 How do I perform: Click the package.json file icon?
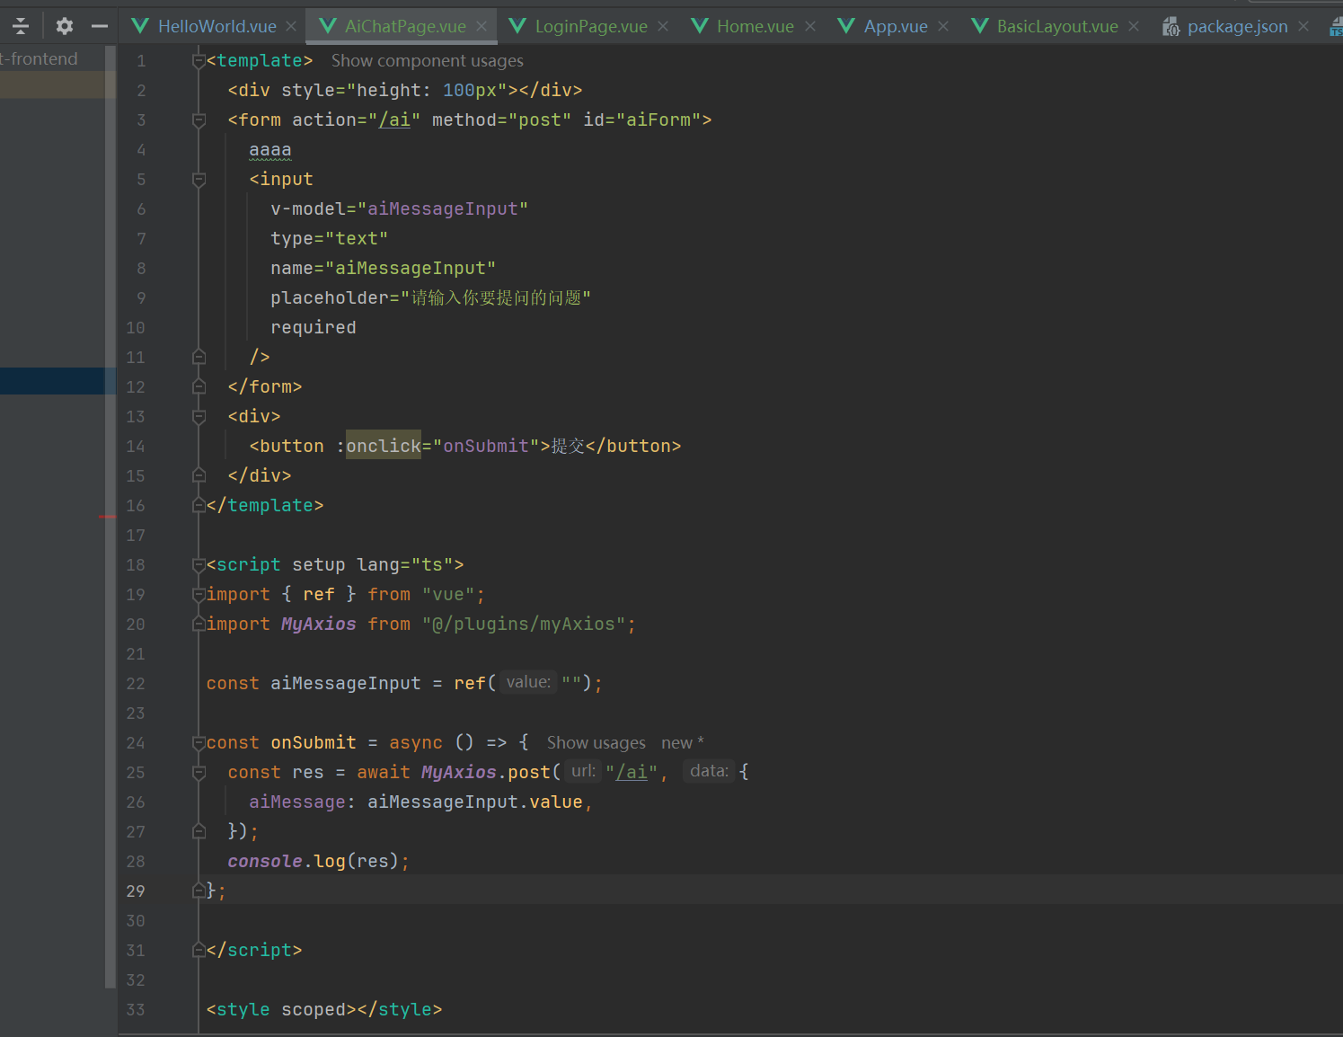pyautogui.click(x=1171, y=27)
